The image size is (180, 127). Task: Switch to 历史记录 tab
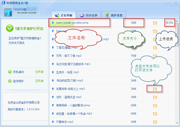[x=89, y=15]
